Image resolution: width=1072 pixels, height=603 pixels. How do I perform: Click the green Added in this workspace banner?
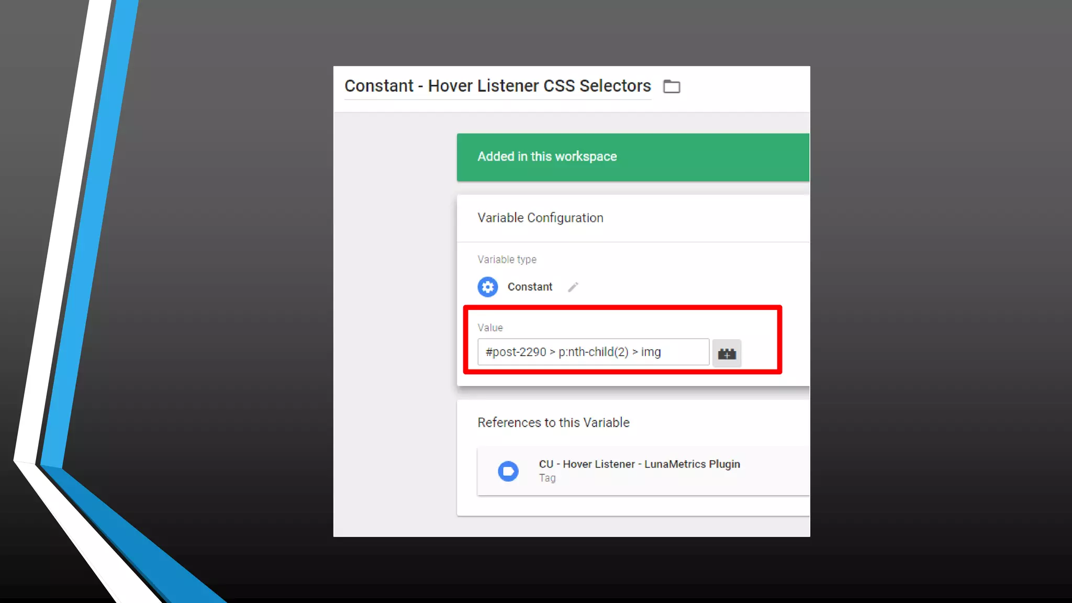click(x=632, y=157)
